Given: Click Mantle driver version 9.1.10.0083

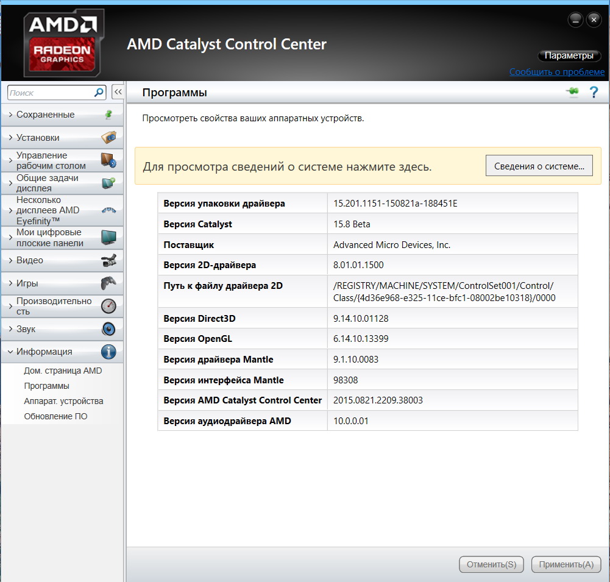Looking at the screenshot, I should (355, 360).
